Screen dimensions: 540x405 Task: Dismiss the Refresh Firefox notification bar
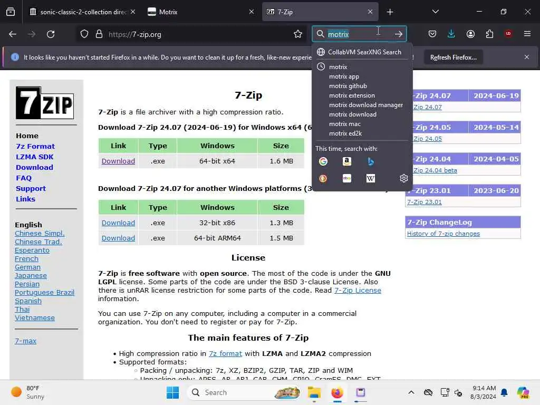click(527, 57)
